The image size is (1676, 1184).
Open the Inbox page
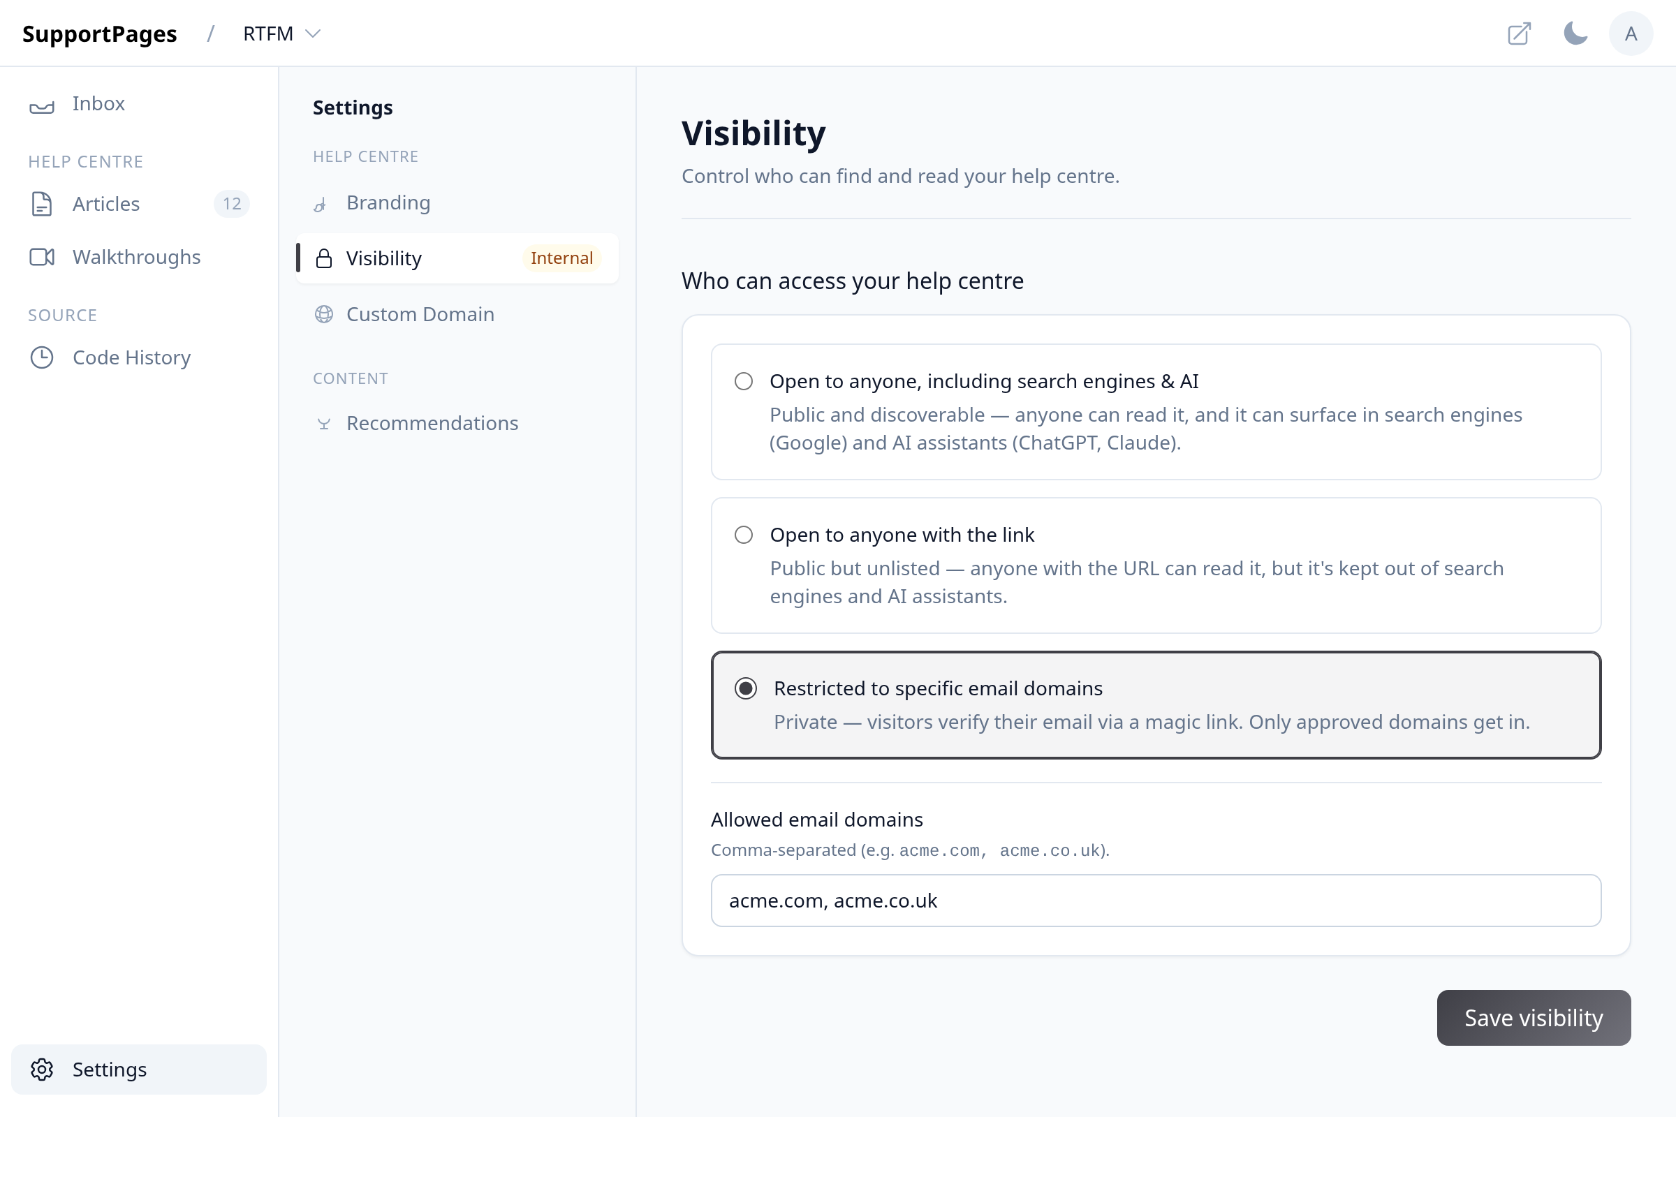tap(139, 104)
